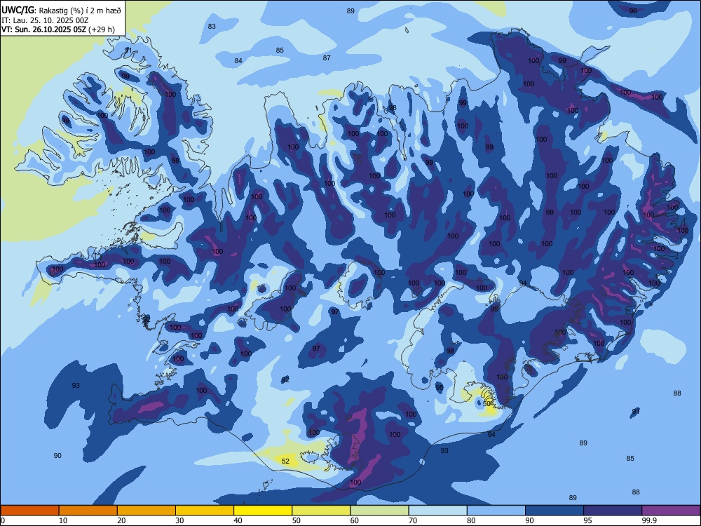Click the 87 value on the map
The image size is (701, 526).
(327, 58)
